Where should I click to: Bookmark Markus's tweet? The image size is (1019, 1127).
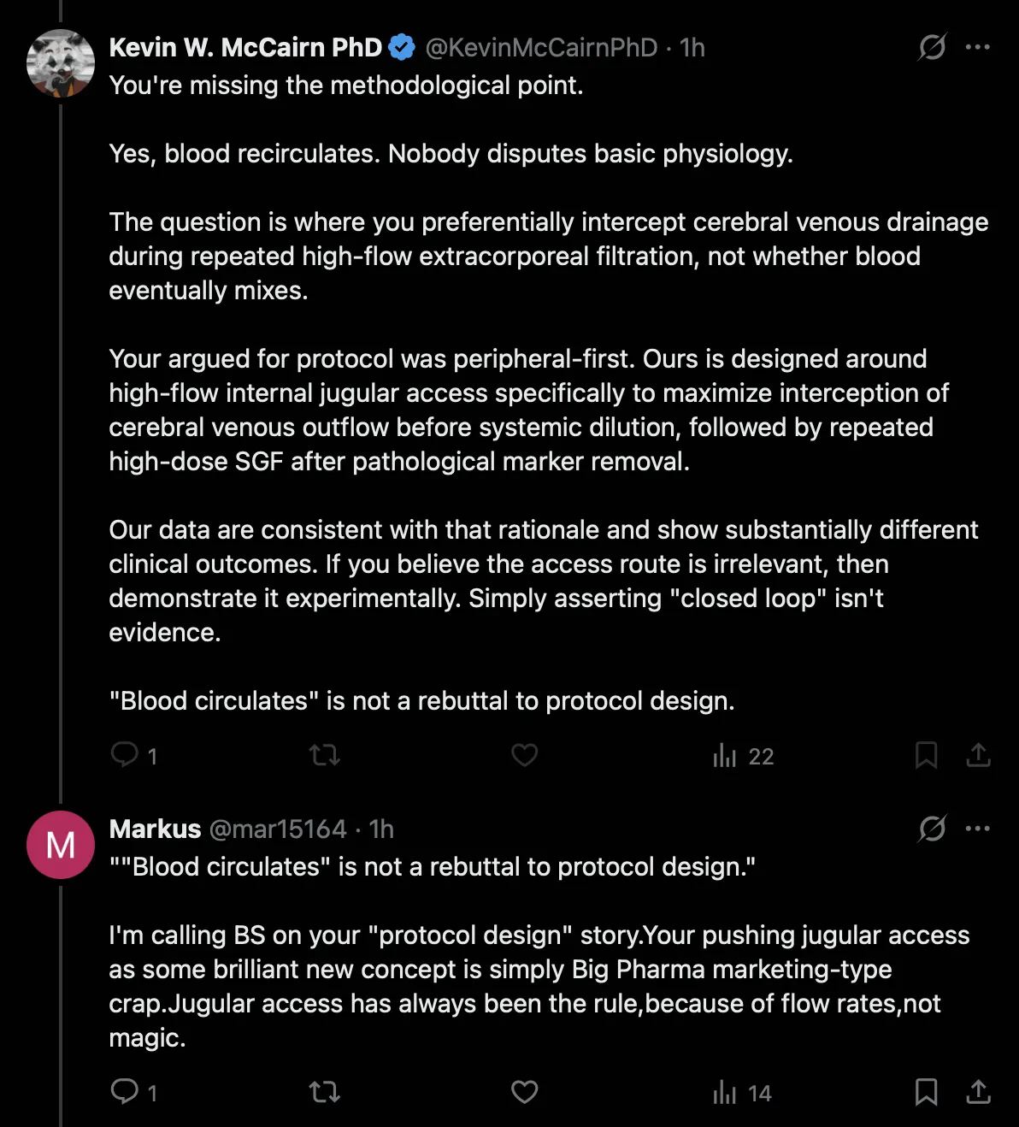pyautogui.click(x=926, y=1092)
